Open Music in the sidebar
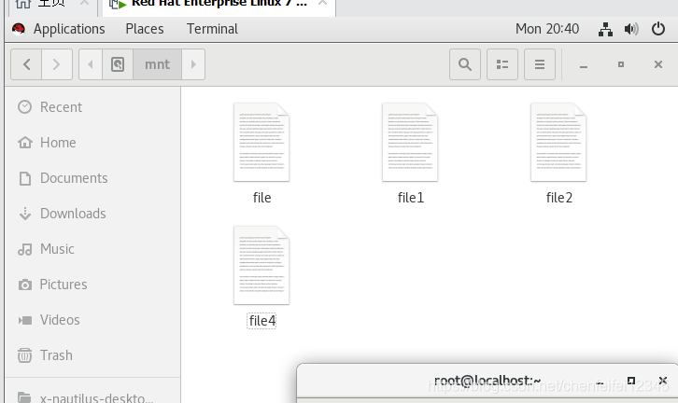678x403 pixels. [92, 248]
